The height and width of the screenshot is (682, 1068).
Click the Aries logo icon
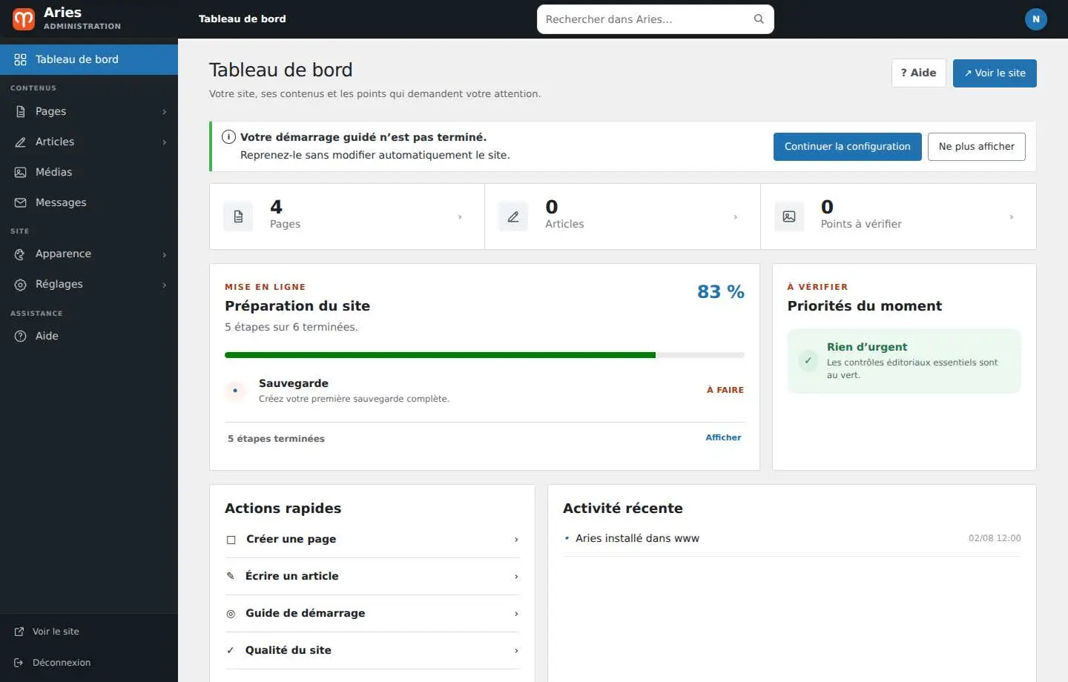(24, 19)
